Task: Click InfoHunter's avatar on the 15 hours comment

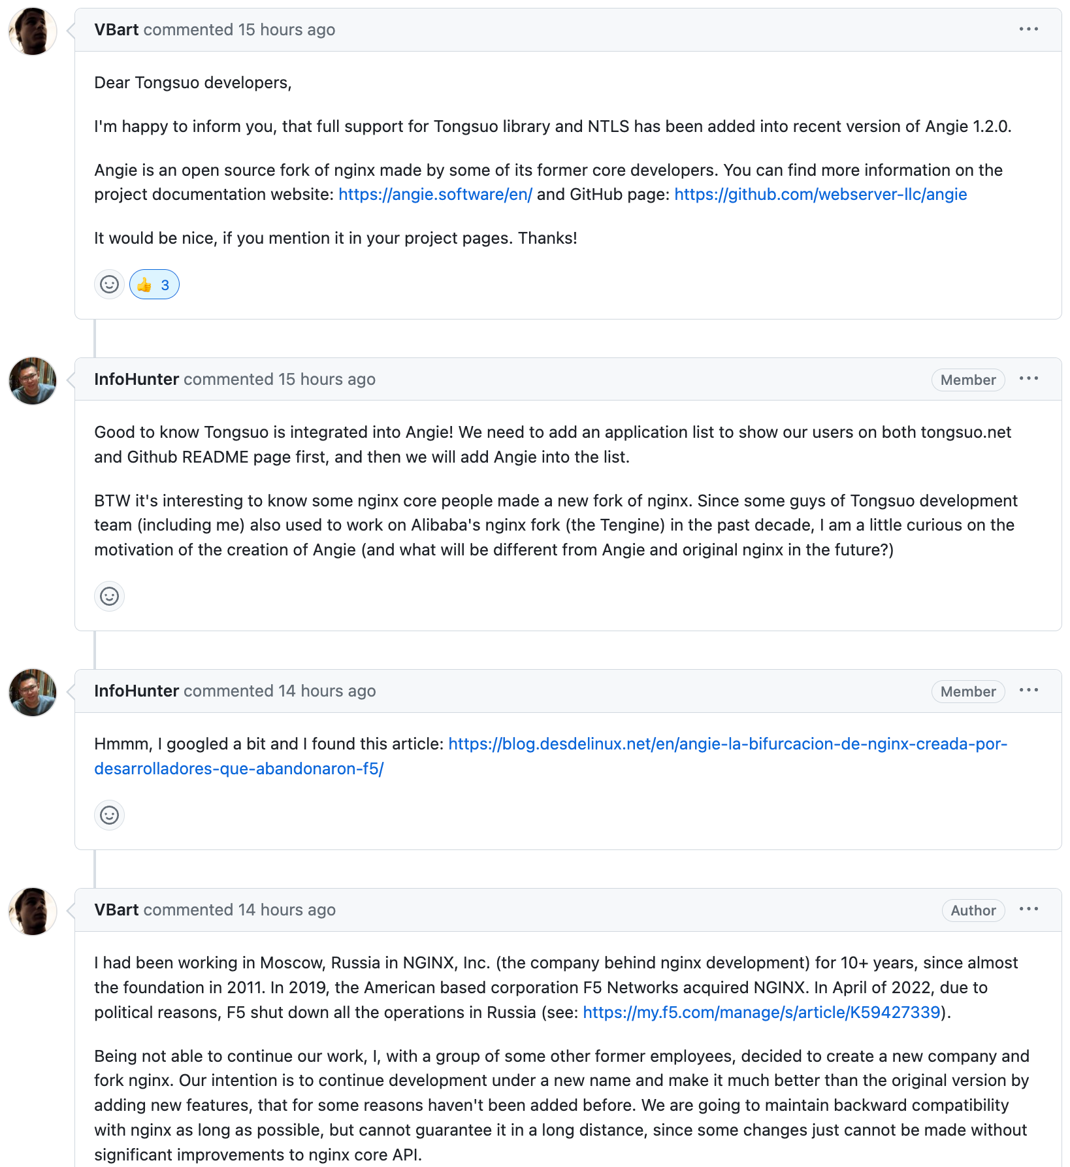Action: click(33, 381)
